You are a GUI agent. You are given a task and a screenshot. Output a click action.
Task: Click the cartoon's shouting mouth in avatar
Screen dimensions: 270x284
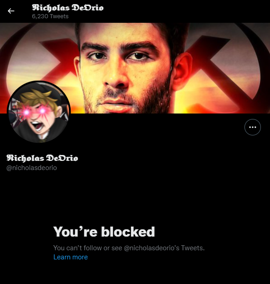[x=37, y=125]
